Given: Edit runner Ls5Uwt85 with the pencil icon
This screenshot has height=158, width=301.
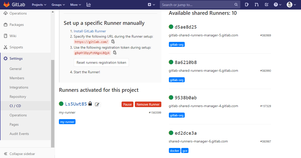Looking at the screenshot, I should (97, 104).
